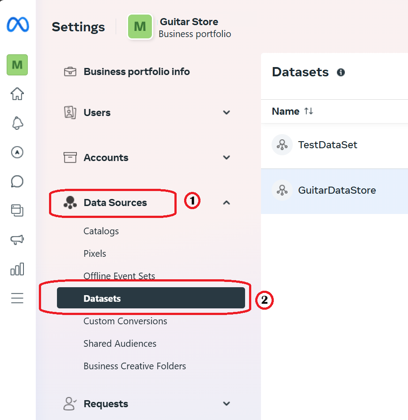The image size is (408, 420).
Task: Click the compass-shaped Ads Manager icon
Action: [17, 152]
